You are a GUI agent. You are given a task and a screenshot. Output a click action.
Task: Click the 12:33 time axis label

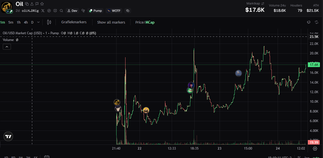172,148
